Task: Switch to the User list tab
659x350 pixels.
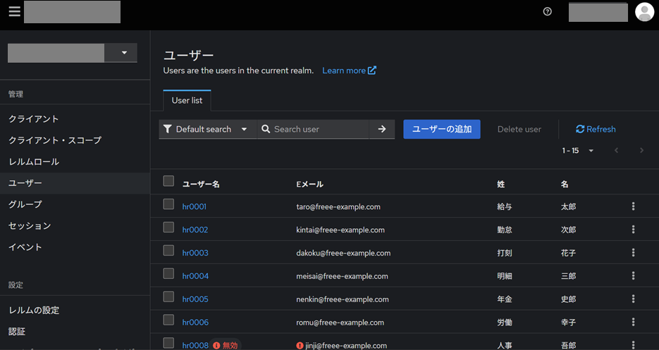Action: click(x=187, y=101)
